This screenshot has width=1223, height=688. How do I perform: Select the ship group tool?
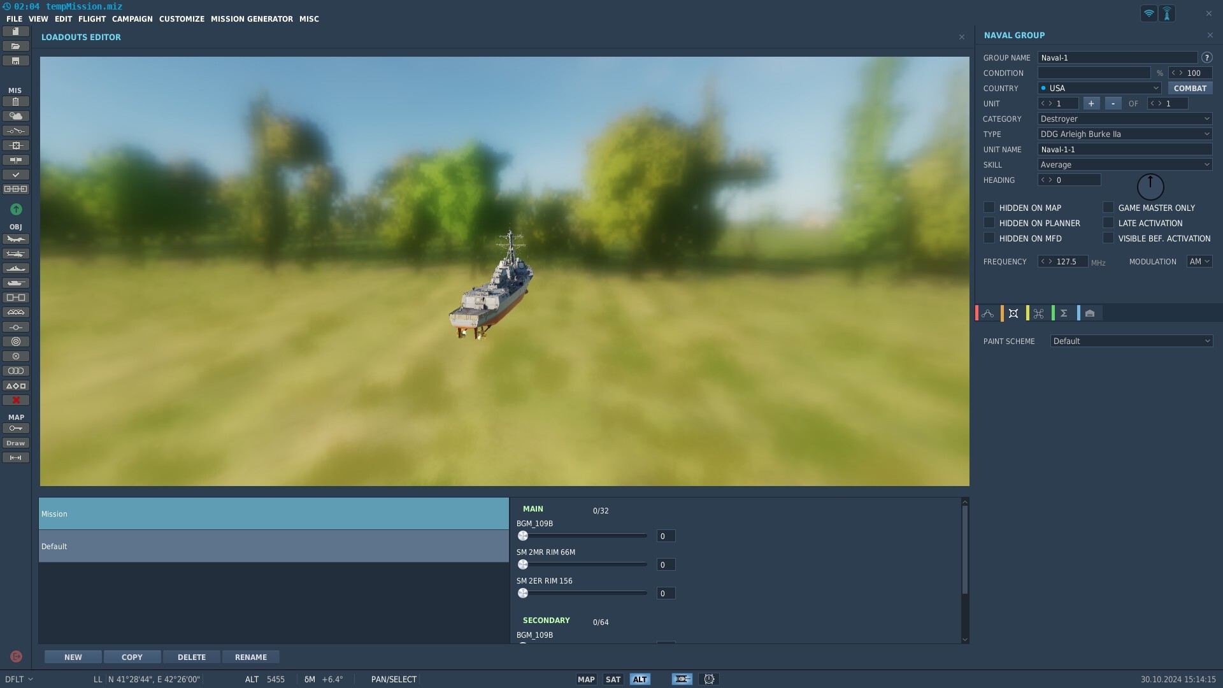pyautogui.click(x=16, y=268)
